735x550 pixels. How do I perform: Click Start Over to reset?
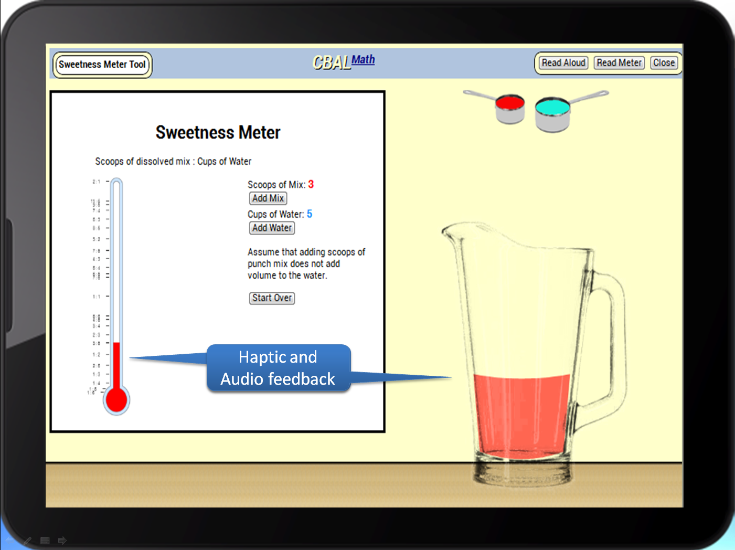(272, 298)
